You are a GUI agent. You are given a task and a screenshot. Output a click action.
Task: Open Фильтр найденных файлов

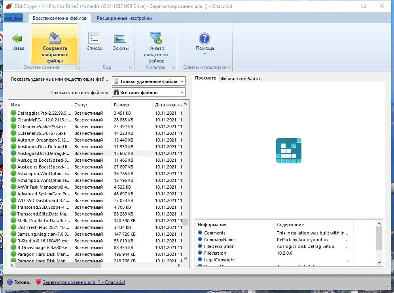156,47
